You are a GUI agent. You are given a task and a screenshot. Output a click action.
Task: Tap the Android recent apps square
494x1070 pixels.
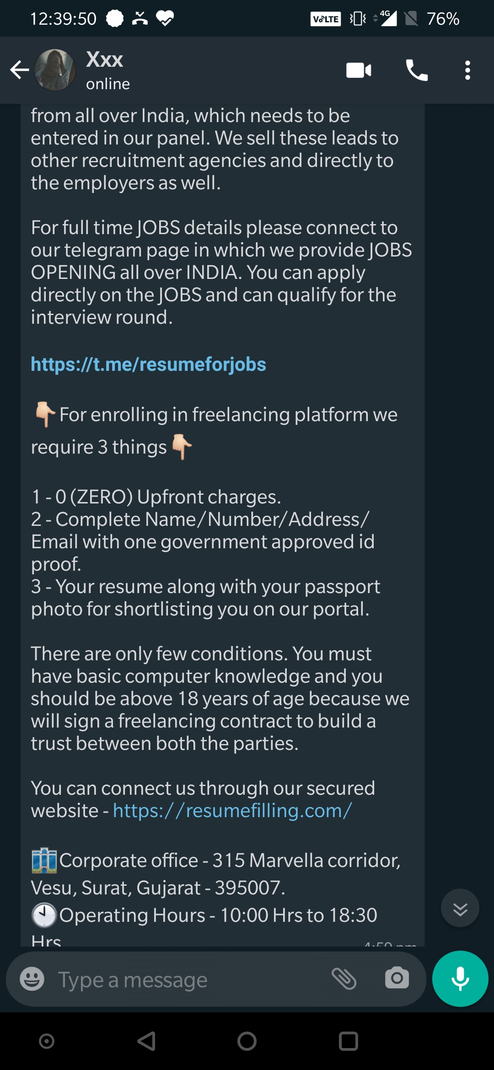click(348, 1041)
